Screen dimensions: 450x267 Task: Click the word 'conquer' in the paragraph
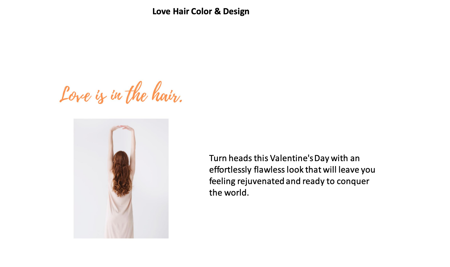[x=353, y=181]
